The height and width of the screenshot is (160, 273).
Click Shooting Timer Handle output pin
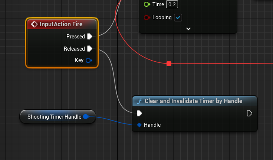pos(86,117)
